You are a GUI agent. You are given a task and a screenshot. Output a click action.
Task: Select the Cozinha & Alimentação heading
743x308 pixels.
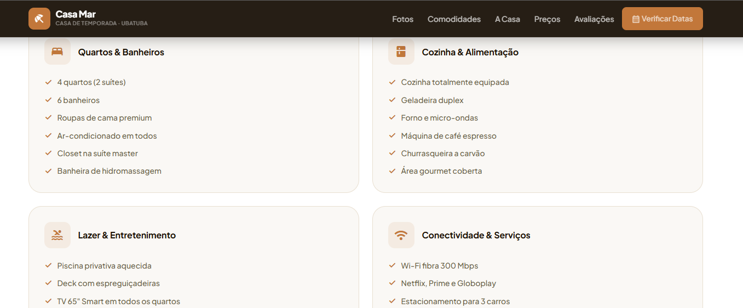[x=470, y=52]
